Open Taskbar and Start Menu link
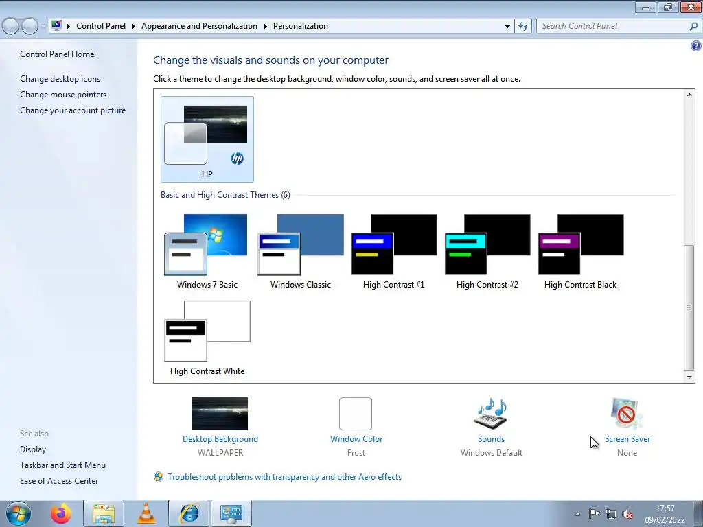This screenshot has width=703, height=527. click(62, 465)
